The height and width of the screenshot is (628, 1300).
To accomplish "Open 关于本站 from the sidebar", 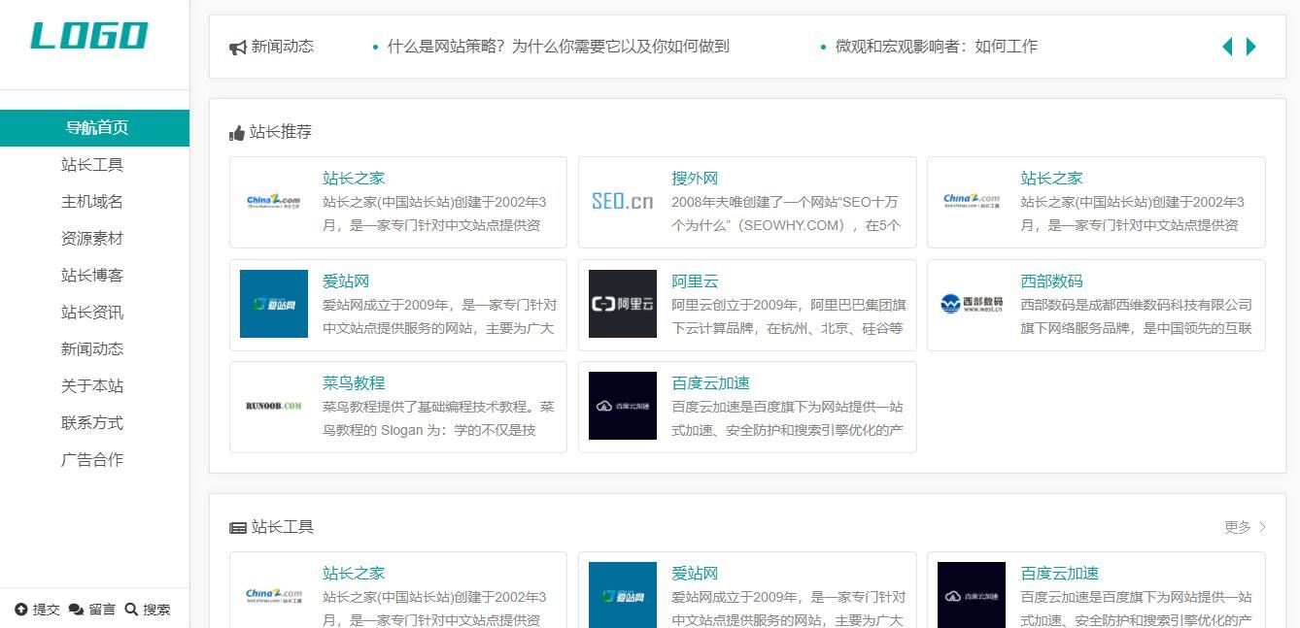I will pyautogui.click(x=94, y=386).
